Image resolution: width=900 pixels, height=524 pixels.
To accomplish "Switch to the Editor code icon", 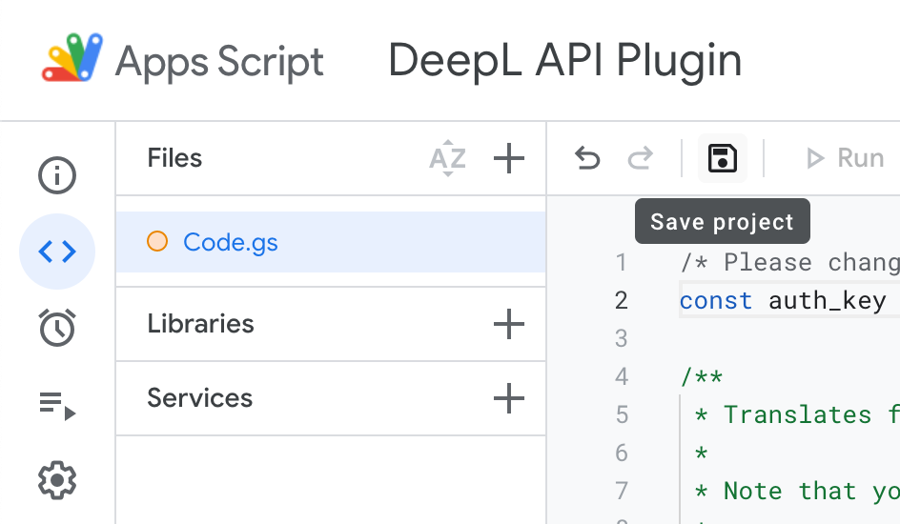I will [x=57, y=252].
